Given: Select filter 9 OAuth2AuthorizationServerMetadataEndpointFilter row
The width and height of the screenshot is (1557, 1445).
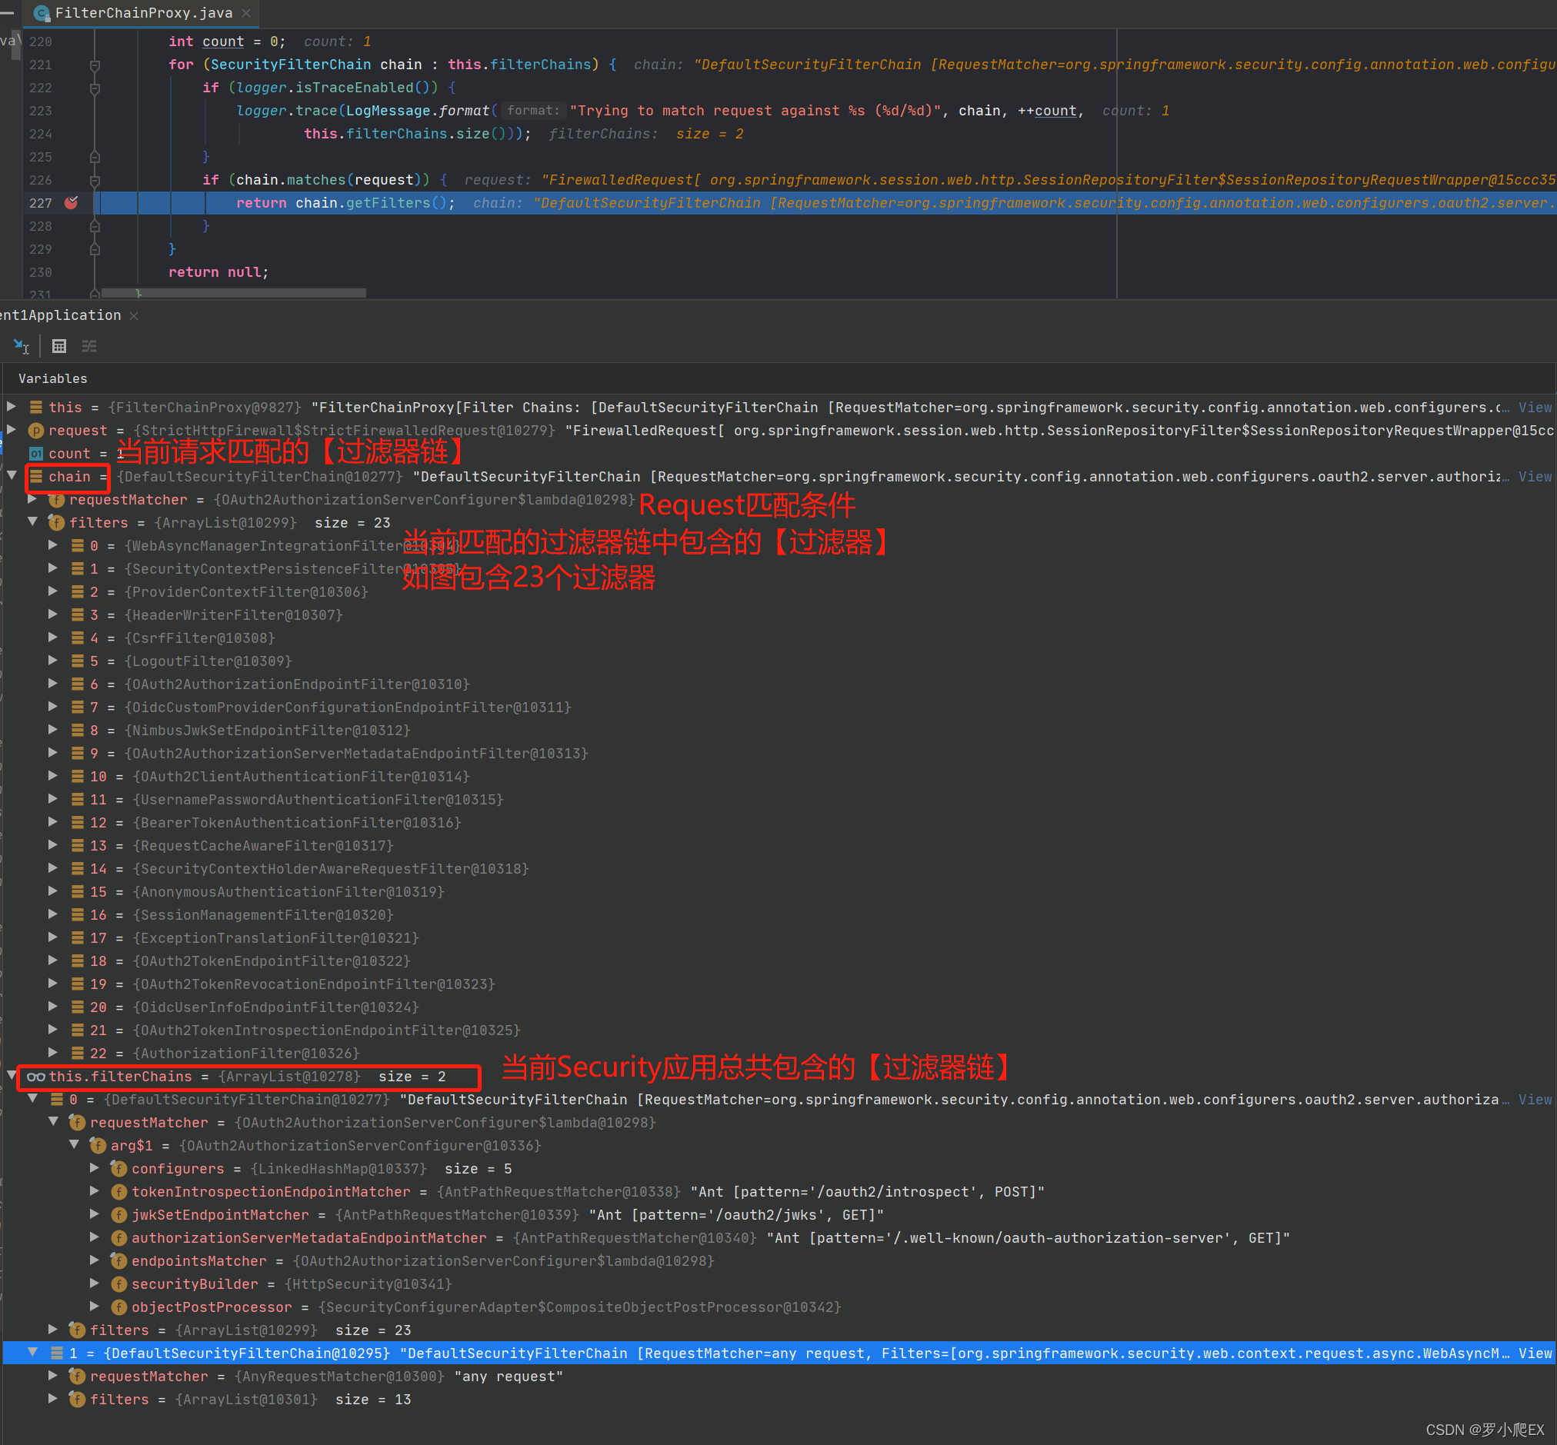Looking at the screenshot, I should coord(779,753).
